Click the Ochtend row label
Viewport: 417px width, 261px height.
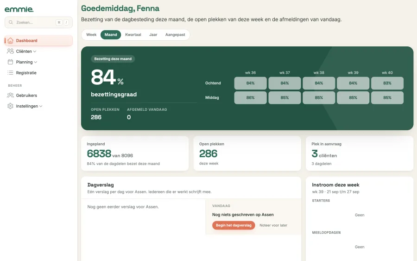coord(213,83)
